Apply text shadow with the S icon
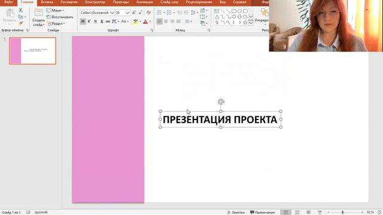The height and width of the screenshot is (215, 383). [x=102, y=21]
